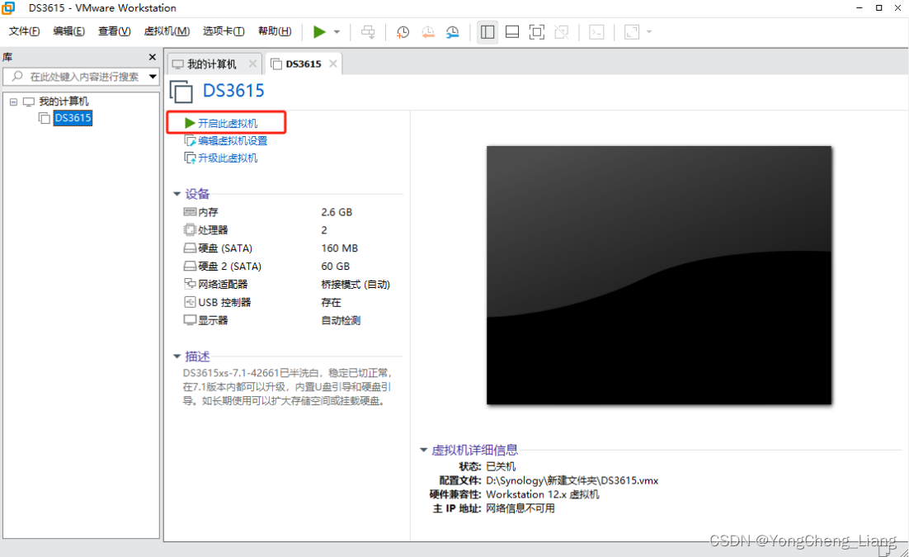The width and height of the screenshot is (909, 557).
Task: Open the 文件(F) menu
Action: click(x=24, y=31)
